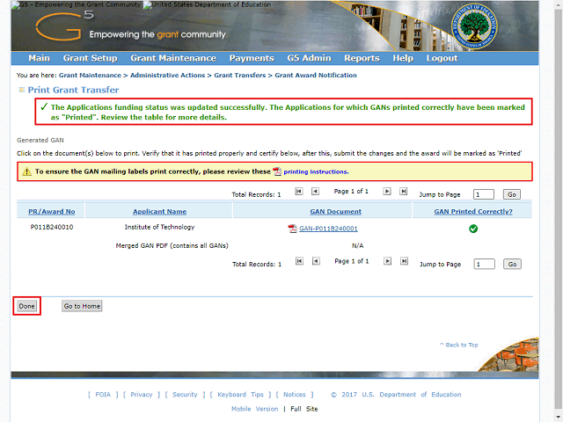The image size is (563, 422).
Task: Open the Payments menu
Action: [252, 58]
